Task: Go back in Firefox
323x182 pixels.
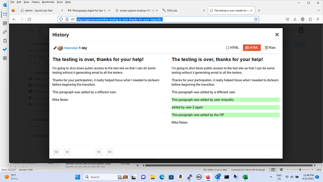Action: [14, 19]
